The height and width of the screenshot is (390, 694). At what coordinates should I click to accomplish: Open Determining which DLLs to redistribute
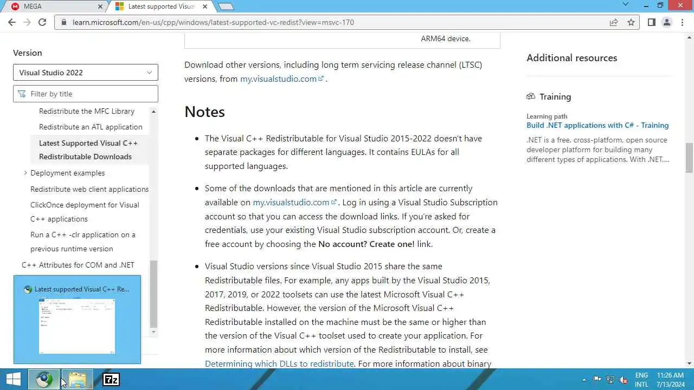tap(279, 363)
